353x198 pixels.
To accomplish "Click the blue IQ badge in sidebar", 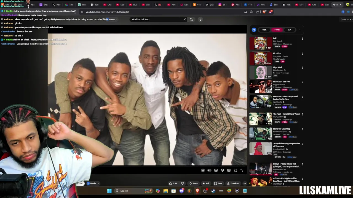I will (254, 30).
